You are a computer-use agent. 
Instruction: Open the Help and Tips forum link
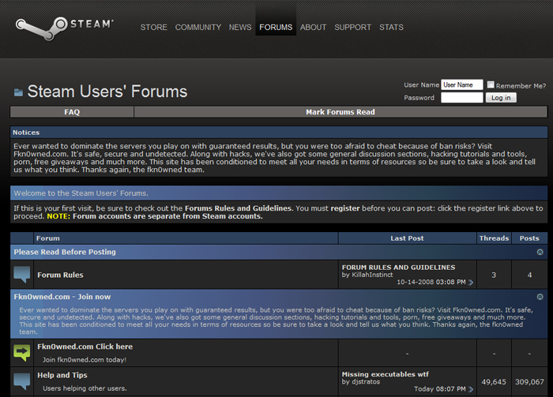[62, 375]
